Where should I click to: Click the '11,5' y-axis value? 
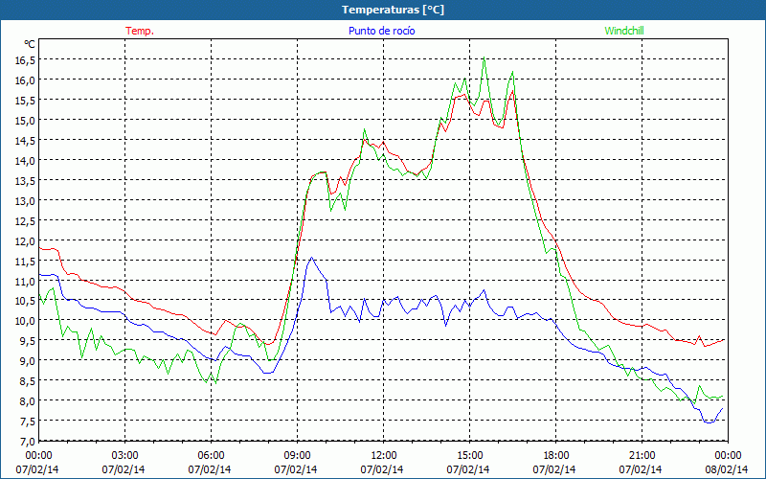coord(26,261)
